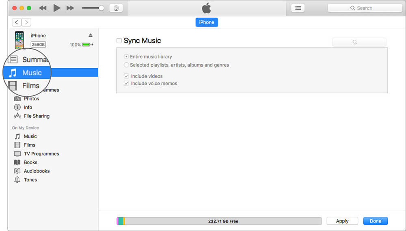Click the Photos camera icon
This screenshot has width=406, height=231.
tap(17, 99)
